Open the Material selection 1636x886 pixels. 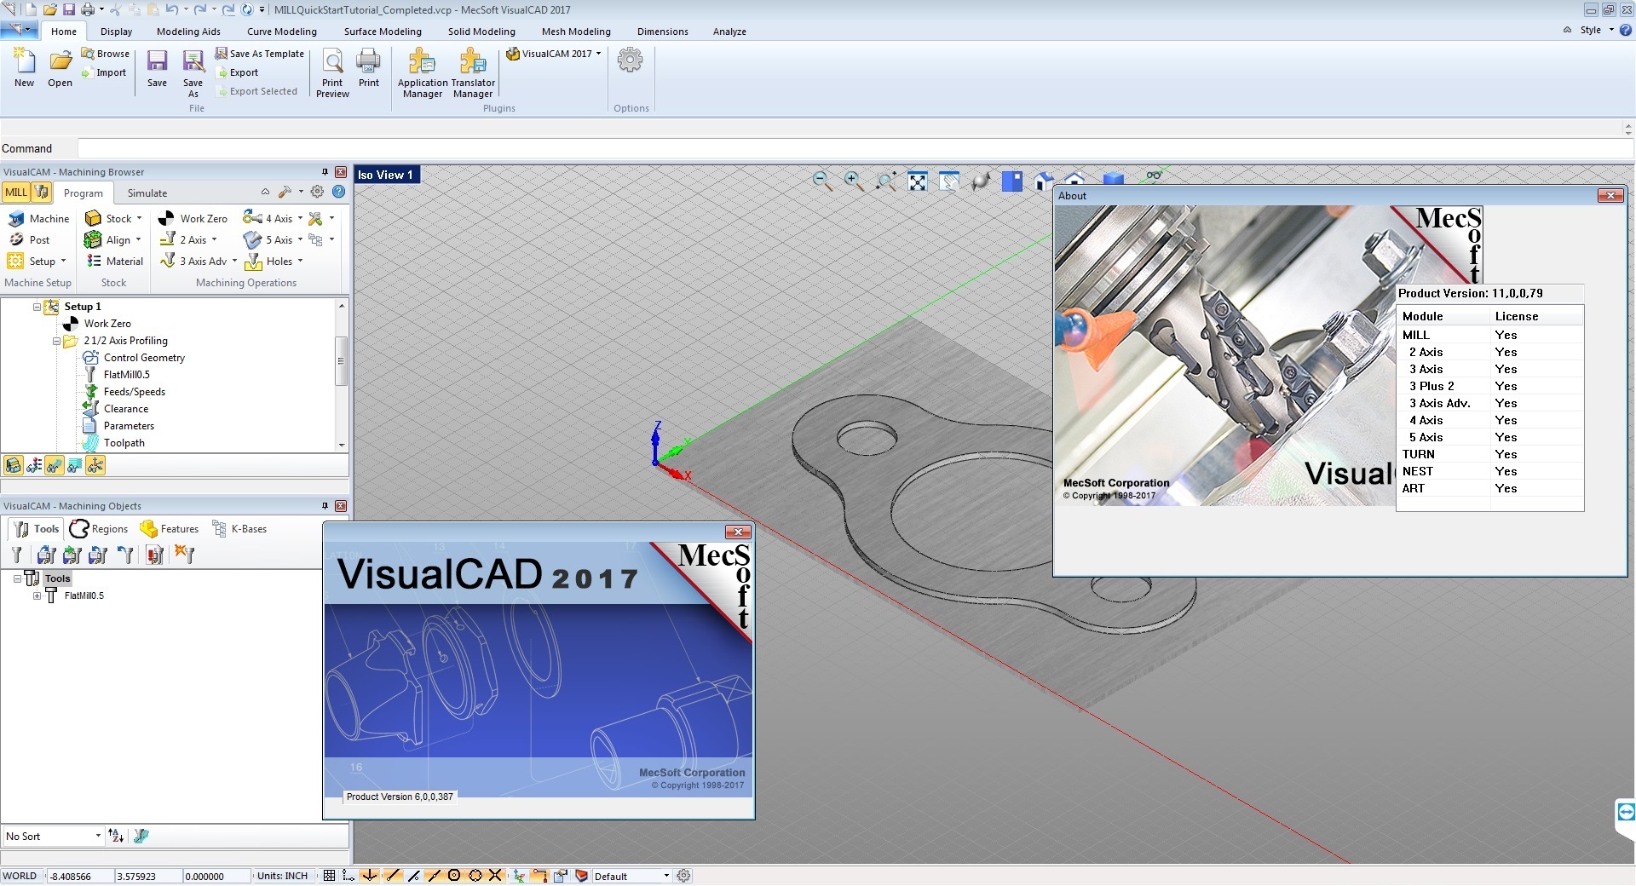click(x=115, y=262)
